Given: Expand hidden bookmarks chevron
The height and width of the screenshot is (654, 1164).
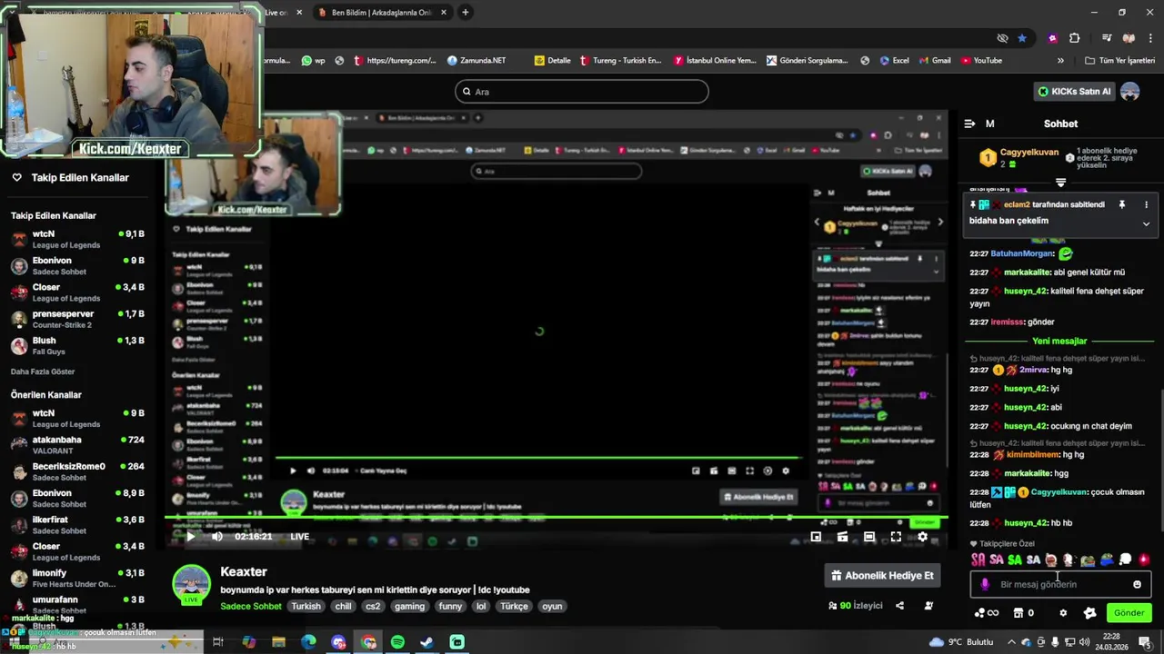Looking at the screenshot, I should coord(1060,61).
